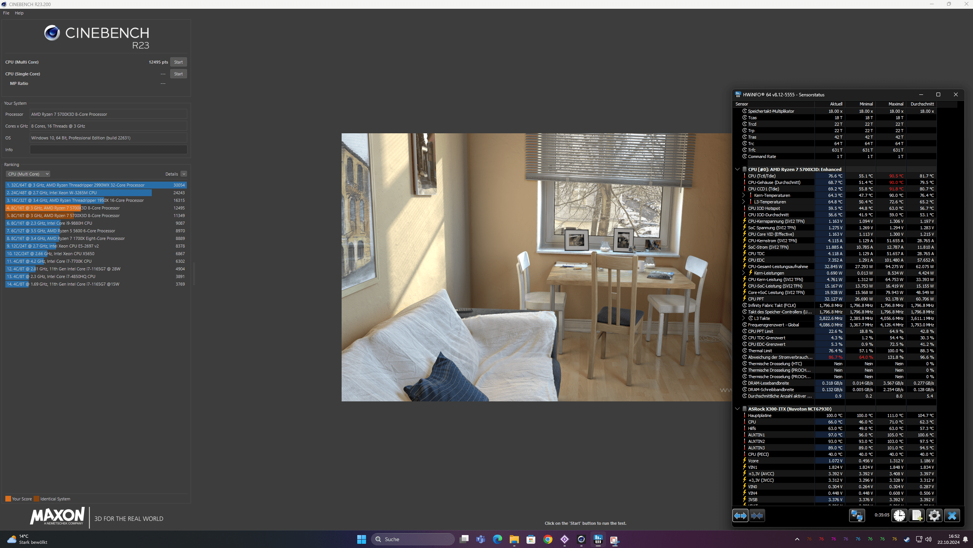This screenshot has height=548, width=973.
Task: Open HWiNFO sensor settings gear icon
Action: tap(934, 516)
